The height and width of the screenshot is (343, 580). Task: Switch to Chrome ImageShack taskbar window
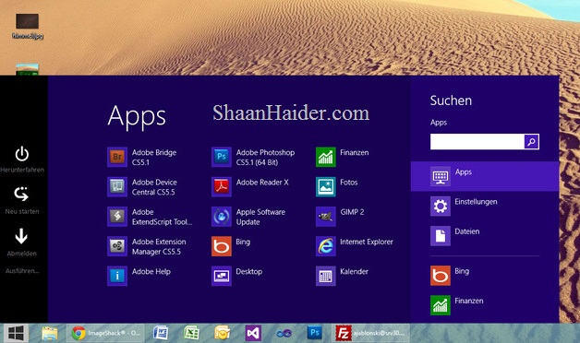click(x=105, y=334)
